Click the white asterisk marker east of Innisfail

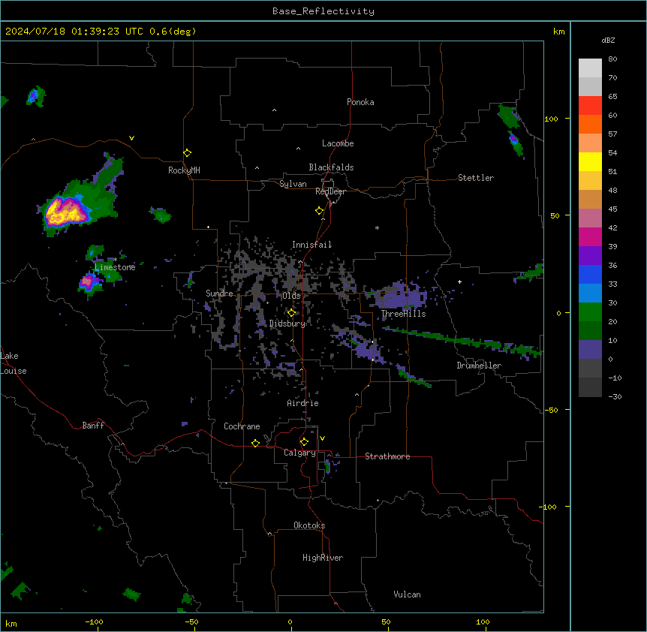coord(377,227)
